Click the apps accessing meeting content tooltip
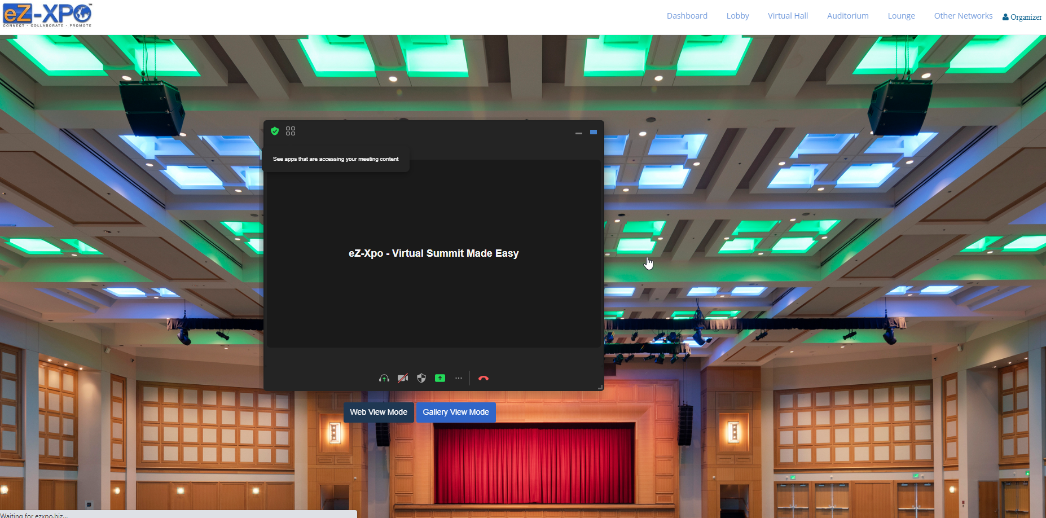Image resolution: width=1046 pixels, height=518 pixels. [336, 159]
